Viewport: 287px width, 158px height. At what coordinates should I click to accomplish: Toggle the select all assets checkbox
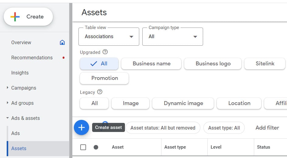83,147
